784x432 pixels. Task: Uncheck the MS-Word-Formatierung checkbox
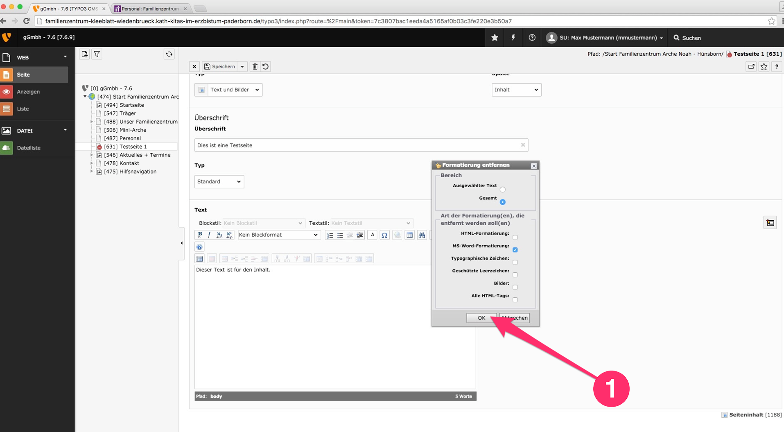click(515, 250)
